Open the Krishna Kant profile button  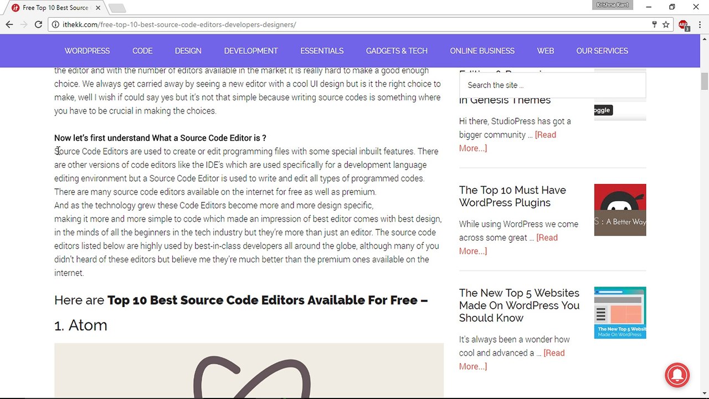tap(612, 5)
